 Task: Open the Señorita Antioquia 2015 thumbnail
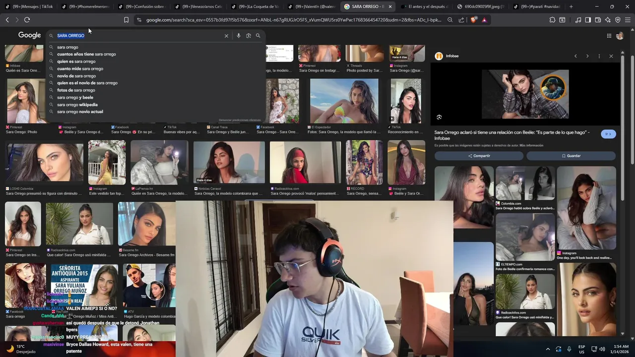84,286
